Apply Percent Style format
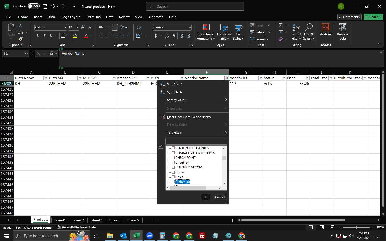The width and height of the screenshot is (386, 241). coord(167,36)
